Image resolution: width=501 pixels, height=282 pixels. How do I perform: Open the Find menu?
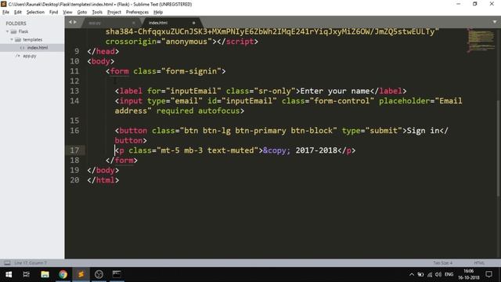pyautogui.click(x=53, y=13)
